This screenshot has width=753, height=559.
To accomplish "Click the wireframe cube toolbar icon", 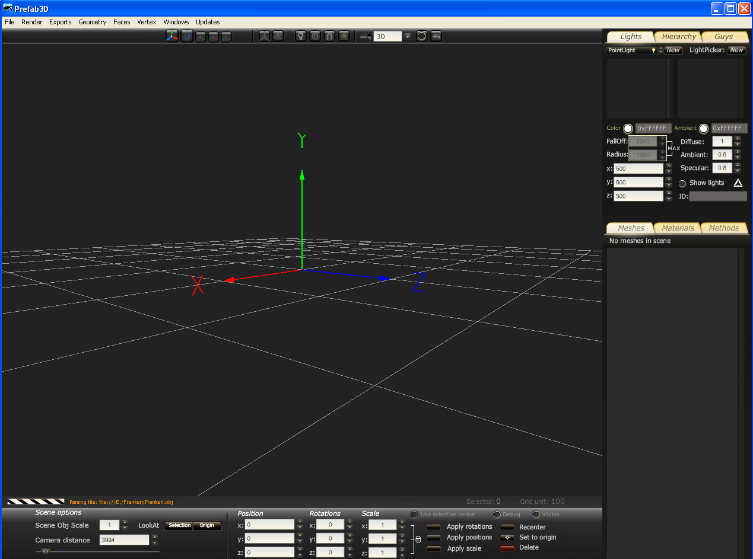I will point(315,37).
